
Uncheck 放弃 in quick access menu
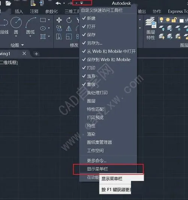108,76
